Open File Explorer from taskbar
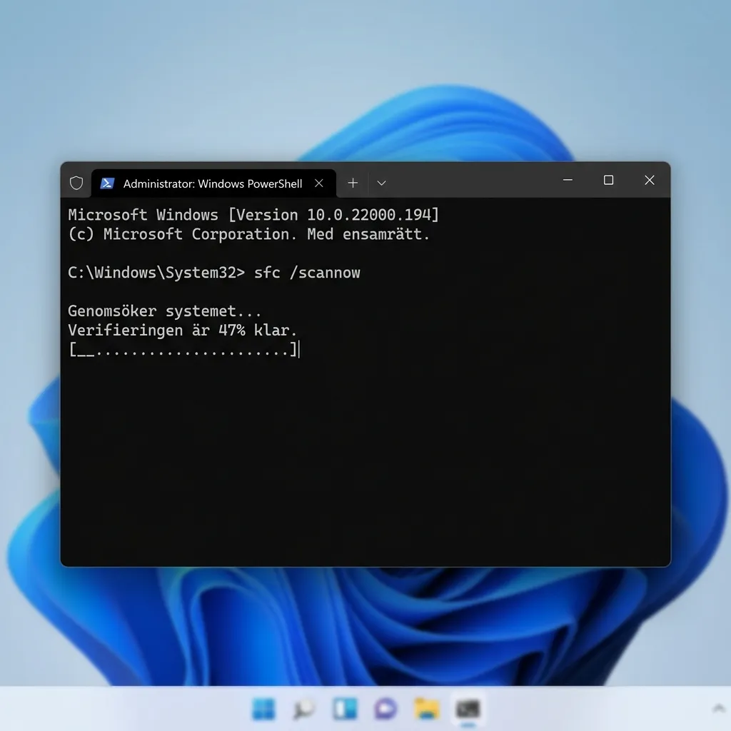Viewport: 731px width, 731px height. pos(427,709)
